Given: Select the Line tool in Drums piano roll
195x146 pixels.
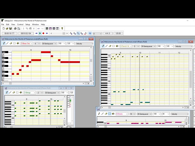Looking at the screenshot, I should (x=102, y=114).
